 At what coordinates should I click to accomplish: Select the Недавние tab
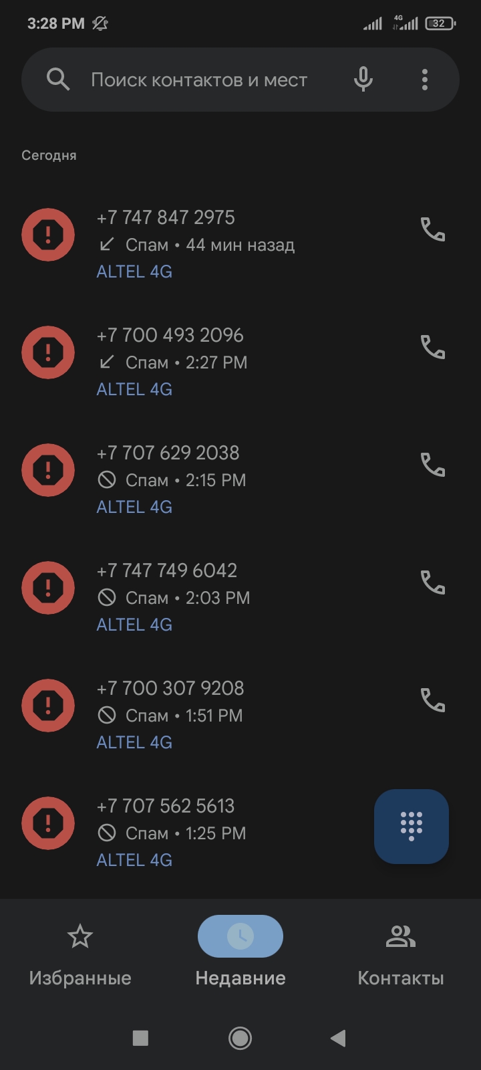coord(240,956)
